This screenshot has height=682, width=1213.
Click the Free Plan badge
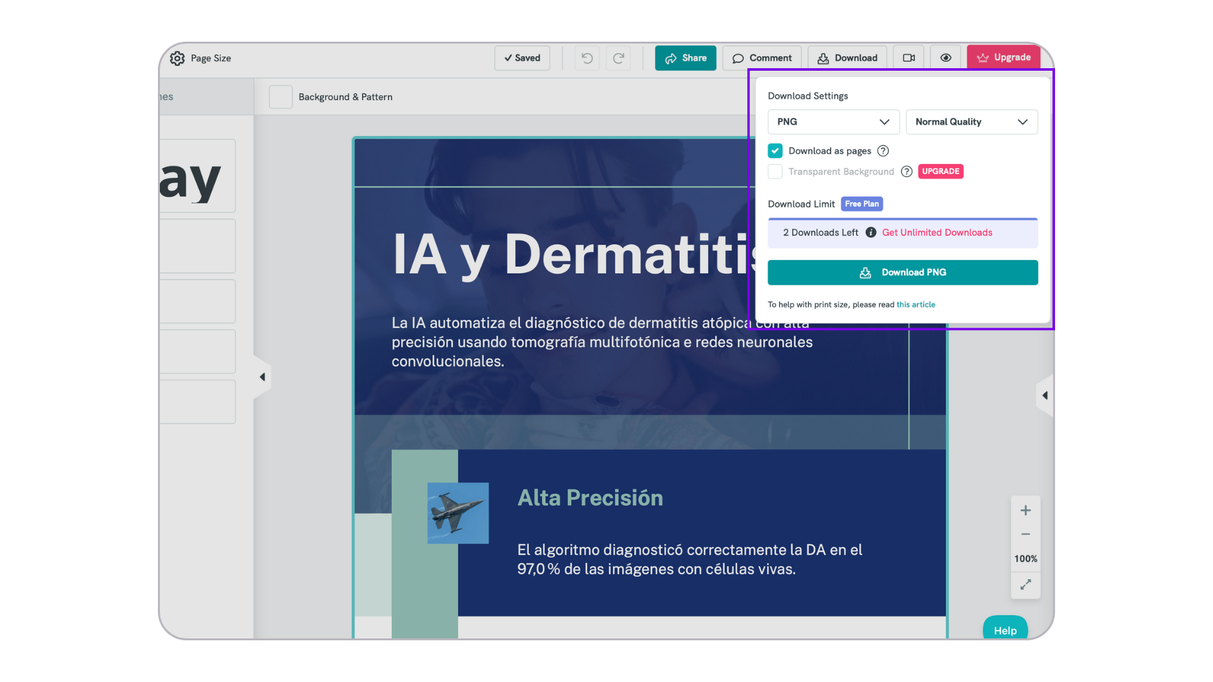pyautogui.click(x=862, y=204)
